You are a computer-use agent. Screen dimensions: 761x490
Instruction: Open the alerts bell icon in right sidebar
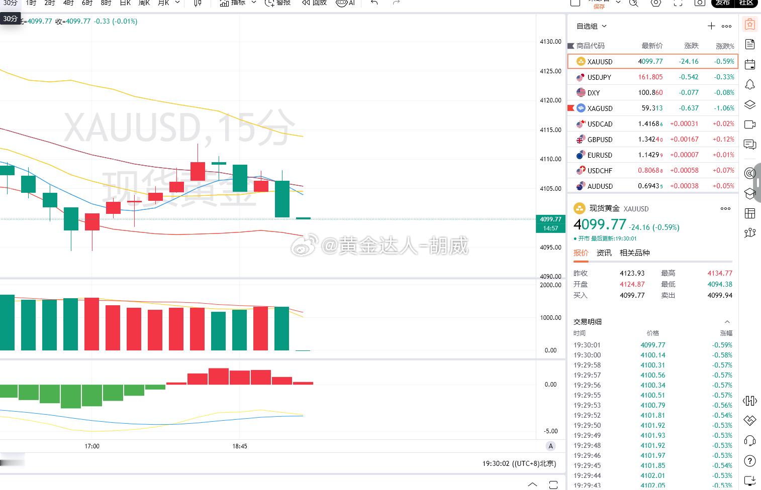pyautogui.click(x=749, y=84)
